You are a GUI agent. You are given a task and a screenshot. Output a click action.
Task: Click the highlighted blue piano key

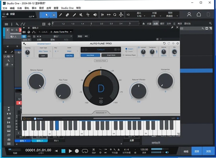point(57,125)
